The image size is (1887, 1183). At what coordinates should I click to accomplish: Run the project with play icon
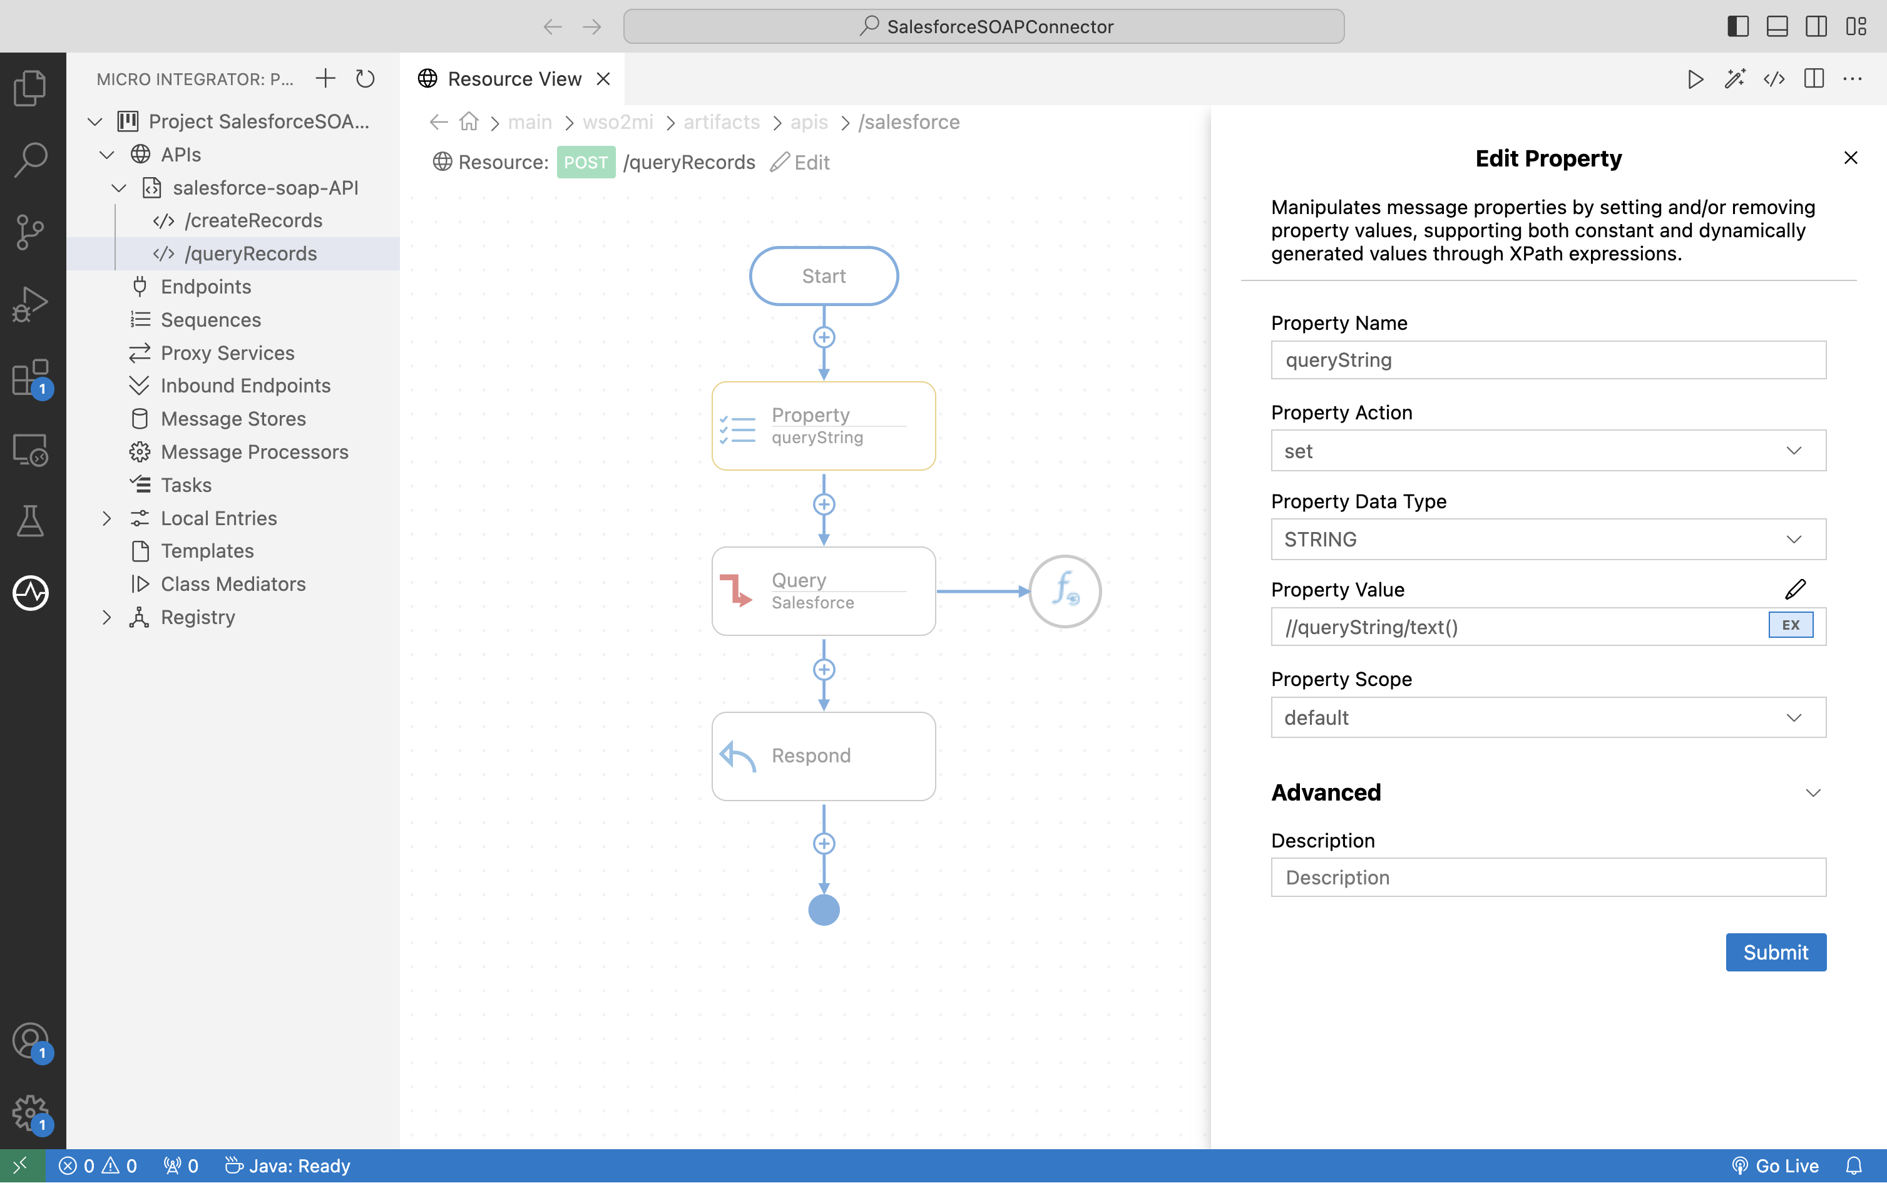point(1695,79)
